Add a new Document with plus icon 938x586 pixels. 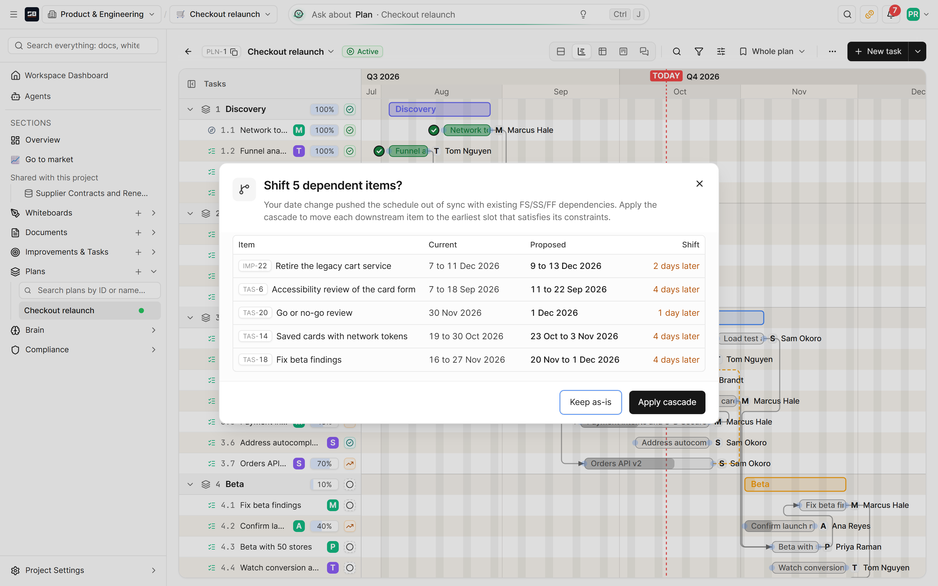tap(138, 232)
